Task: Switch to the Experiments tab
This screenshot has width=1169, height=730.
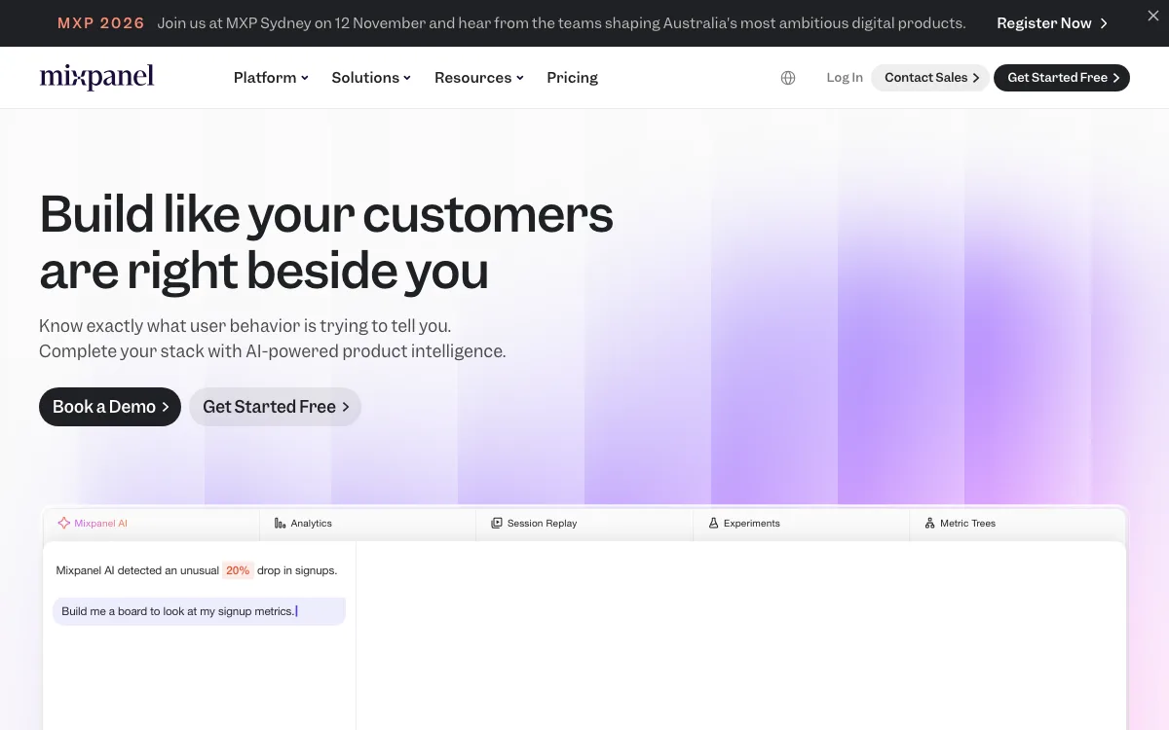Action: (x=801, y=523)
